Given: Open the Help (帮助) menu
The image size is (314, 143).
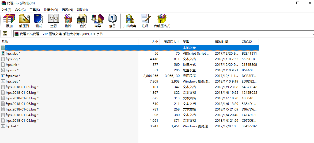Looking at the screenshot, I should [x=82, y=10].
